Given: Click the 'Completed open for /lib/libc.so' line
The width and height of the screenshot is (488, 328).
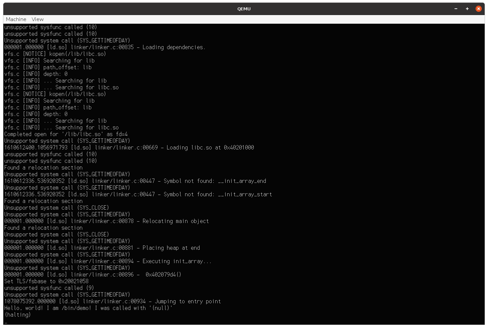Looking at the screenshot, I should 66,134.
